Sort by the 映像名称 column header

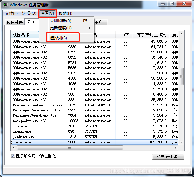tap(25, 35)
